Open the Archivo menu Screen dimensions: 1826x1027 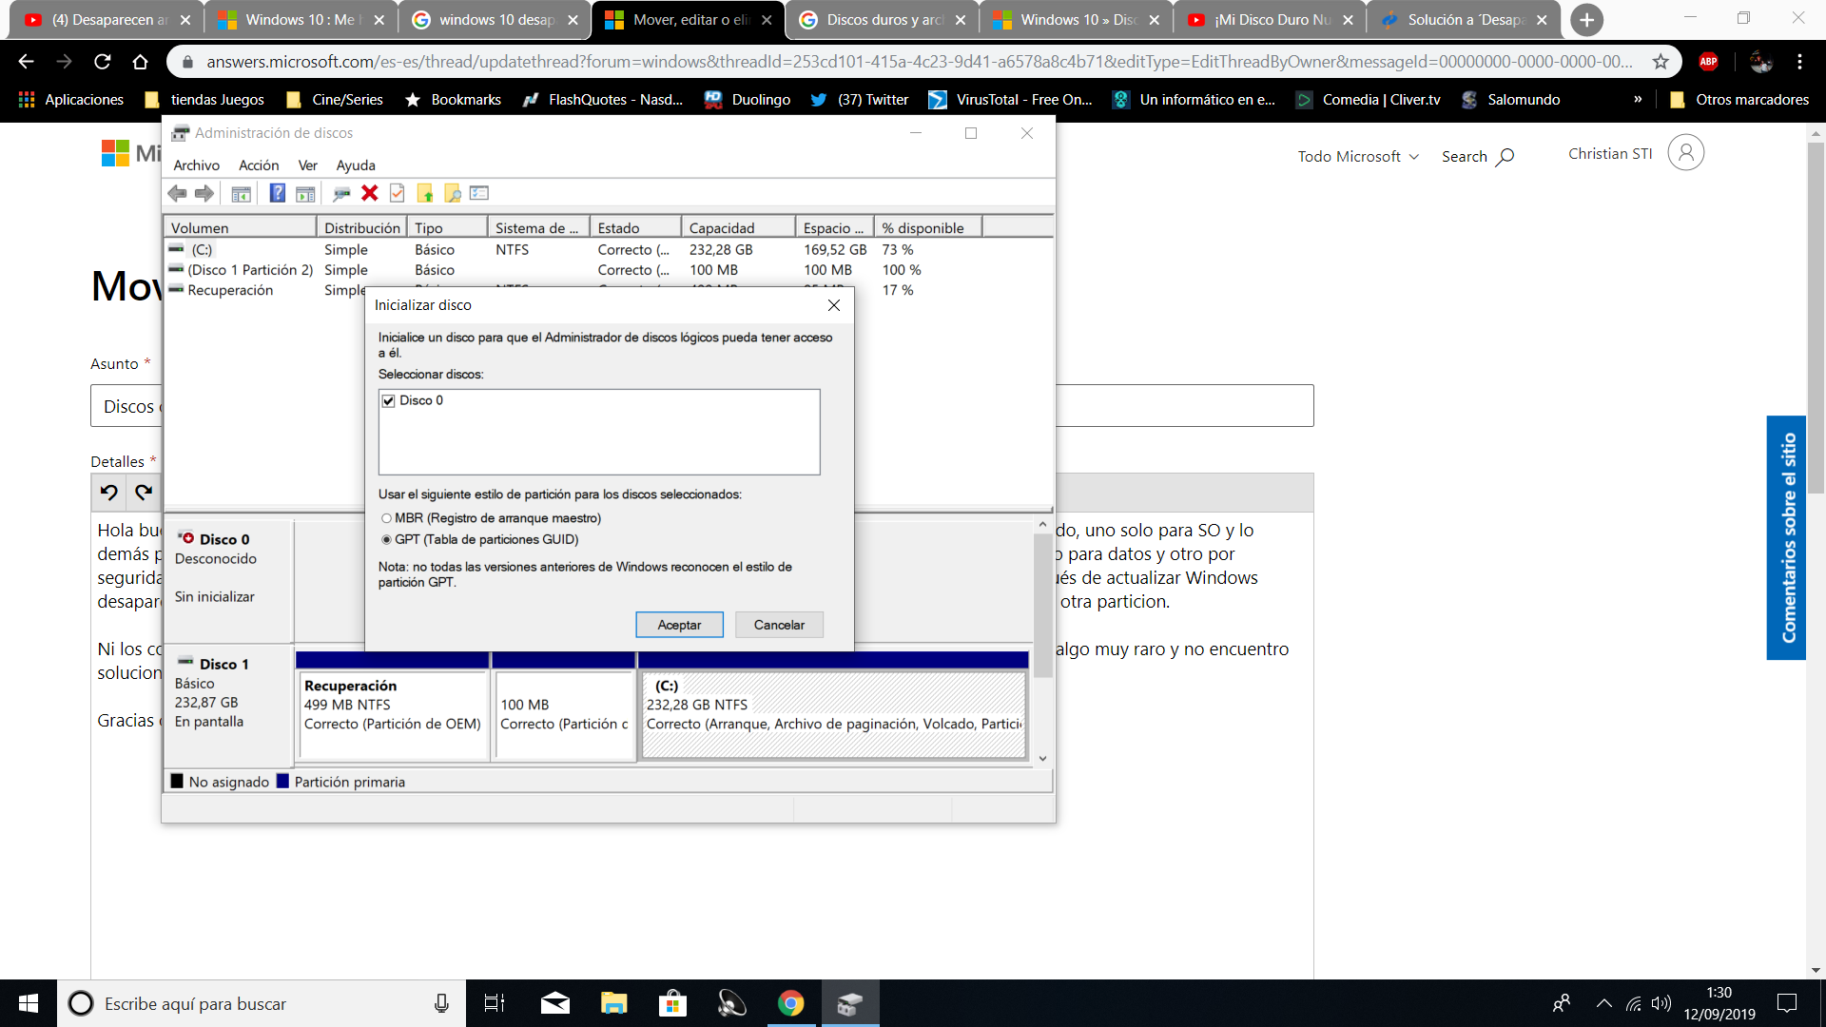[196, 165]
